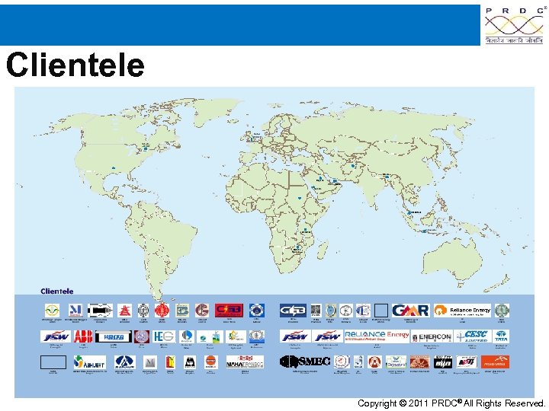Viewport: 549px width, 411px height.
Task: Click Australia on the world map
Action: tap(451, 260)
